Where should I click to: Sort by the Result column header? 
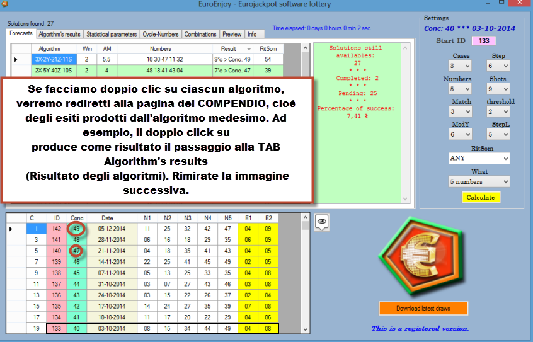233,49
